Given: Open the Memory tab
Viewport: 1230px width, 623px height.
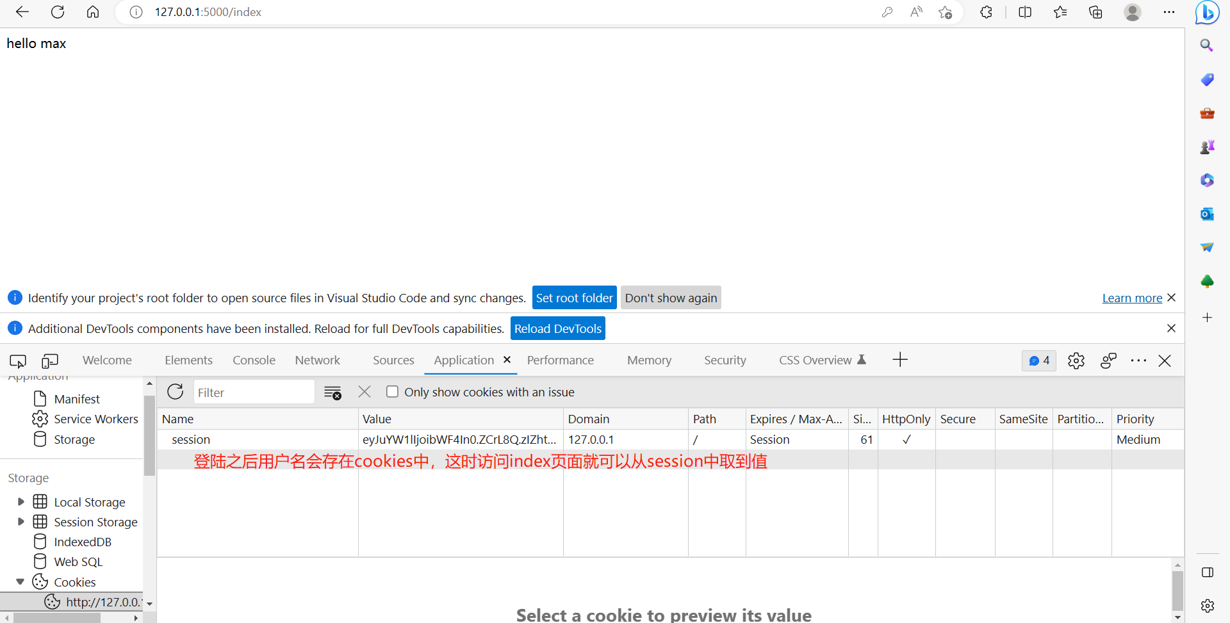Looking at the screenshot, I should click(649, 360).
